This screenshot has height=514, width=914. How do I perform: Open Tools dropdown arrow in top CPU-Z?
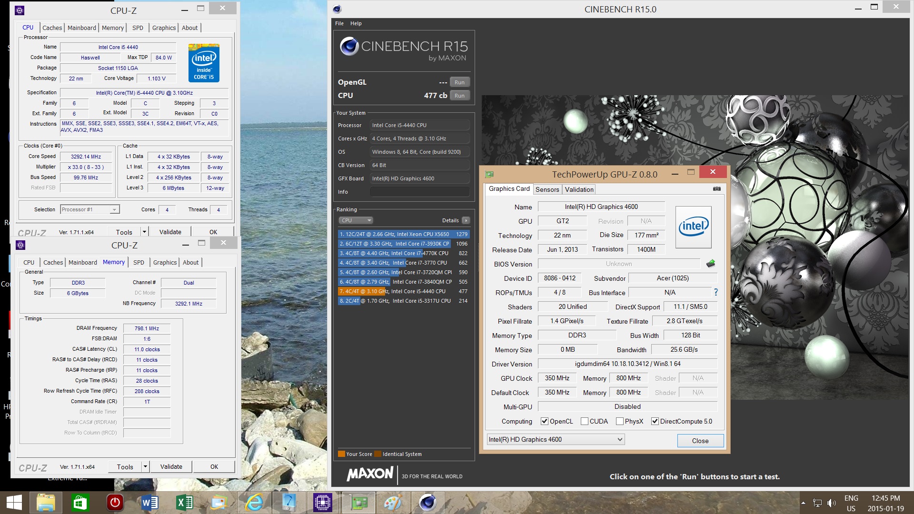[x=144, y=232]
